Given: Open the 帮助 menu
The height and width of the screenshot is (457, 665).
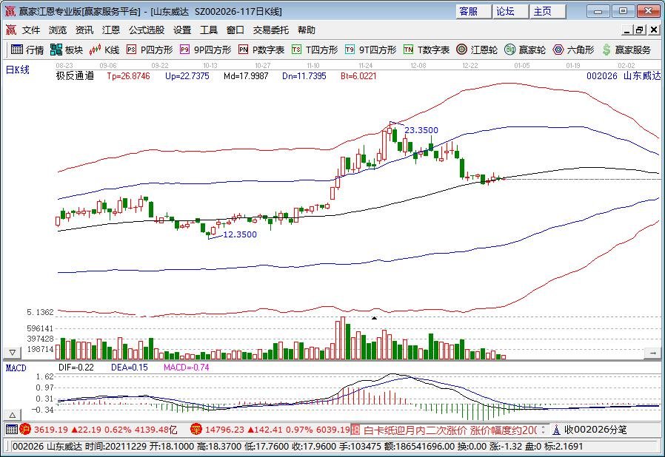Looking at the screenshot, I should pos(306,30).
